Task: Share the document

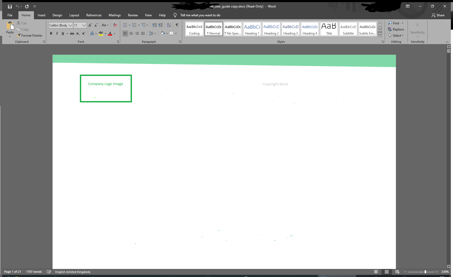Action: [x=438, y=15]
